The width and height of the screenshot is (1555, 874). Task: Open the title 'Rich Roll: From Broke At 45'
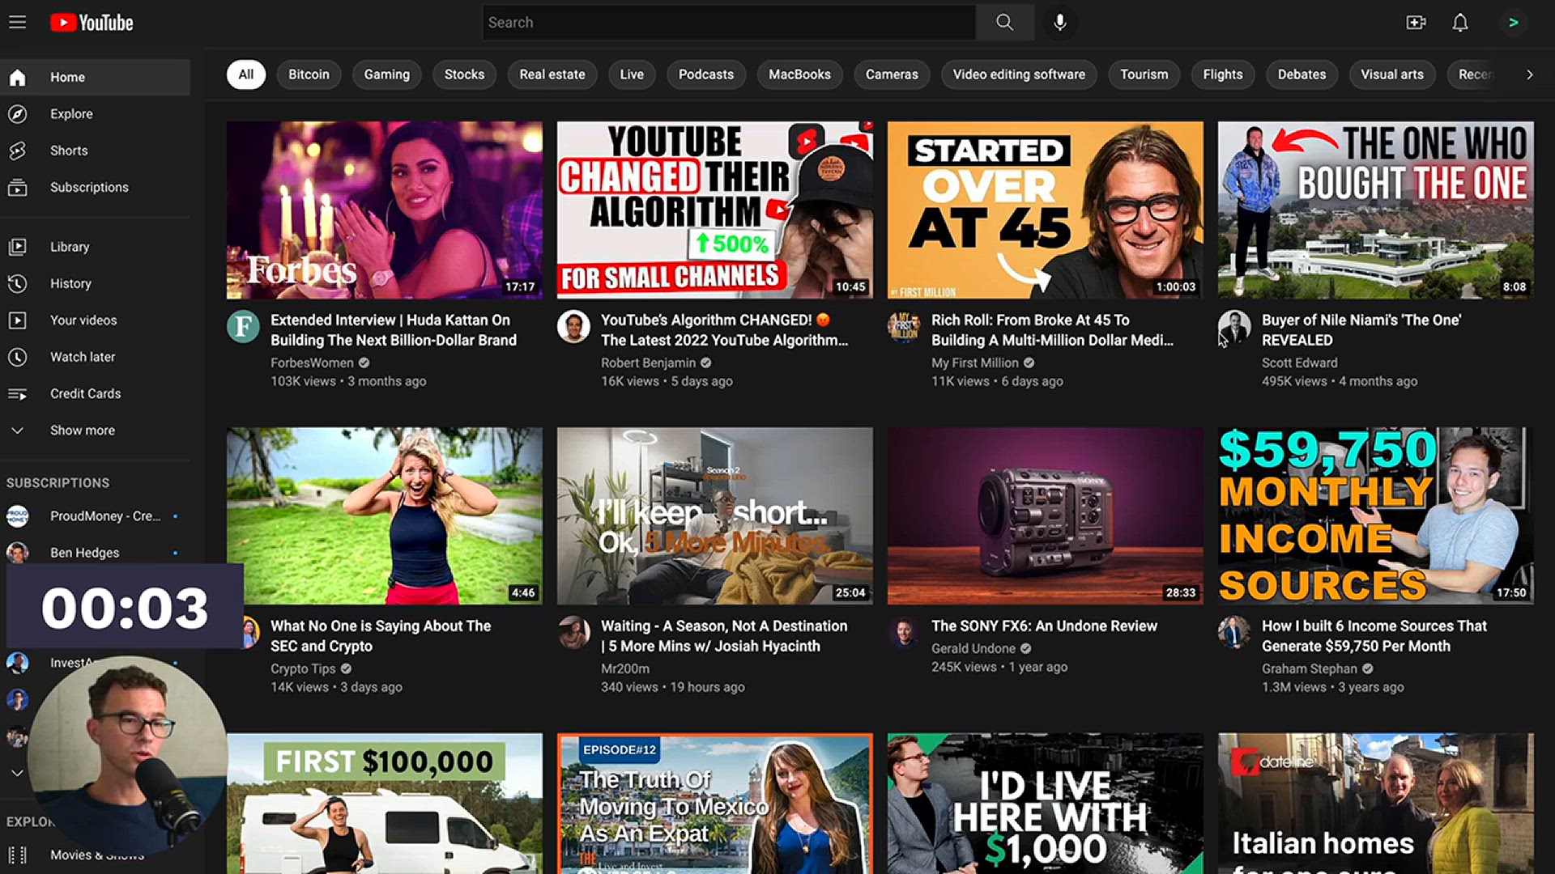click(1052, 330)
